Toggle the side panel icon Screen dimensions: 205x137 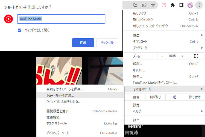point(181,5)
